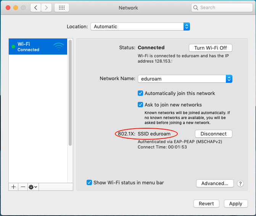Click the Apply button

(x=235, y=204)
